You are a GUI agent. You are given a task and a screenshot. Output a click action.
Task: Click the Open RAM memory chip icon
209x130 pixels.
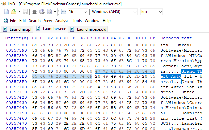(x=34, y=12)
